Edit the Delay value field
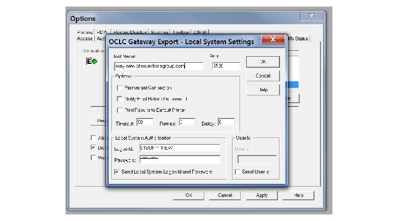393x221 pixels. click(226, 122)
